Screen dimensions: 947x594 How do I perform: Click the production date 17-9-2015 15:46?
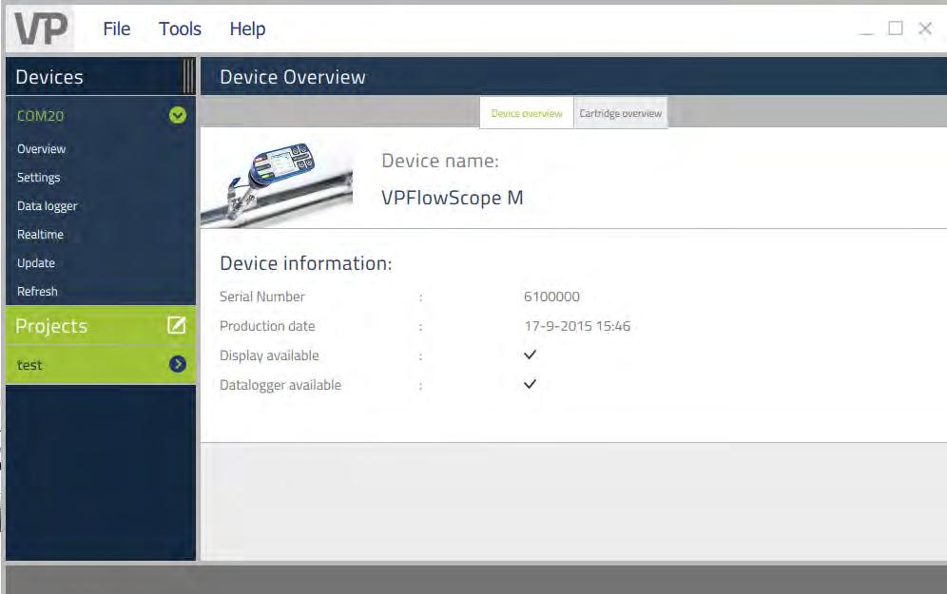click(x=577, y=326)
